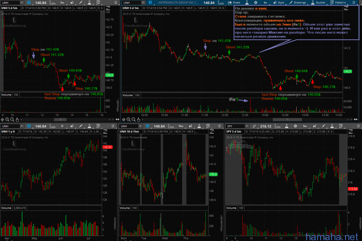Open Drawings menu in top-right chart
362x241 pixels.
[x=298, y=3]
